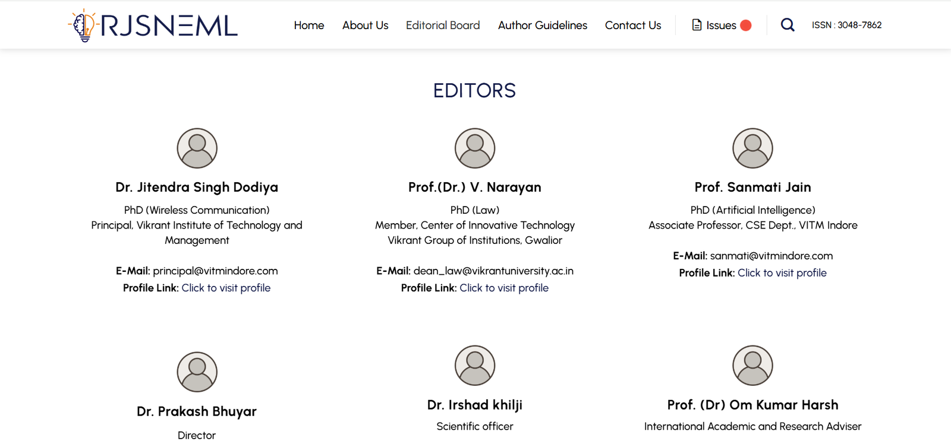Click Prof.(Dr.) V. Narayan's avatar

pyautogui.click(x=475, y=148)
